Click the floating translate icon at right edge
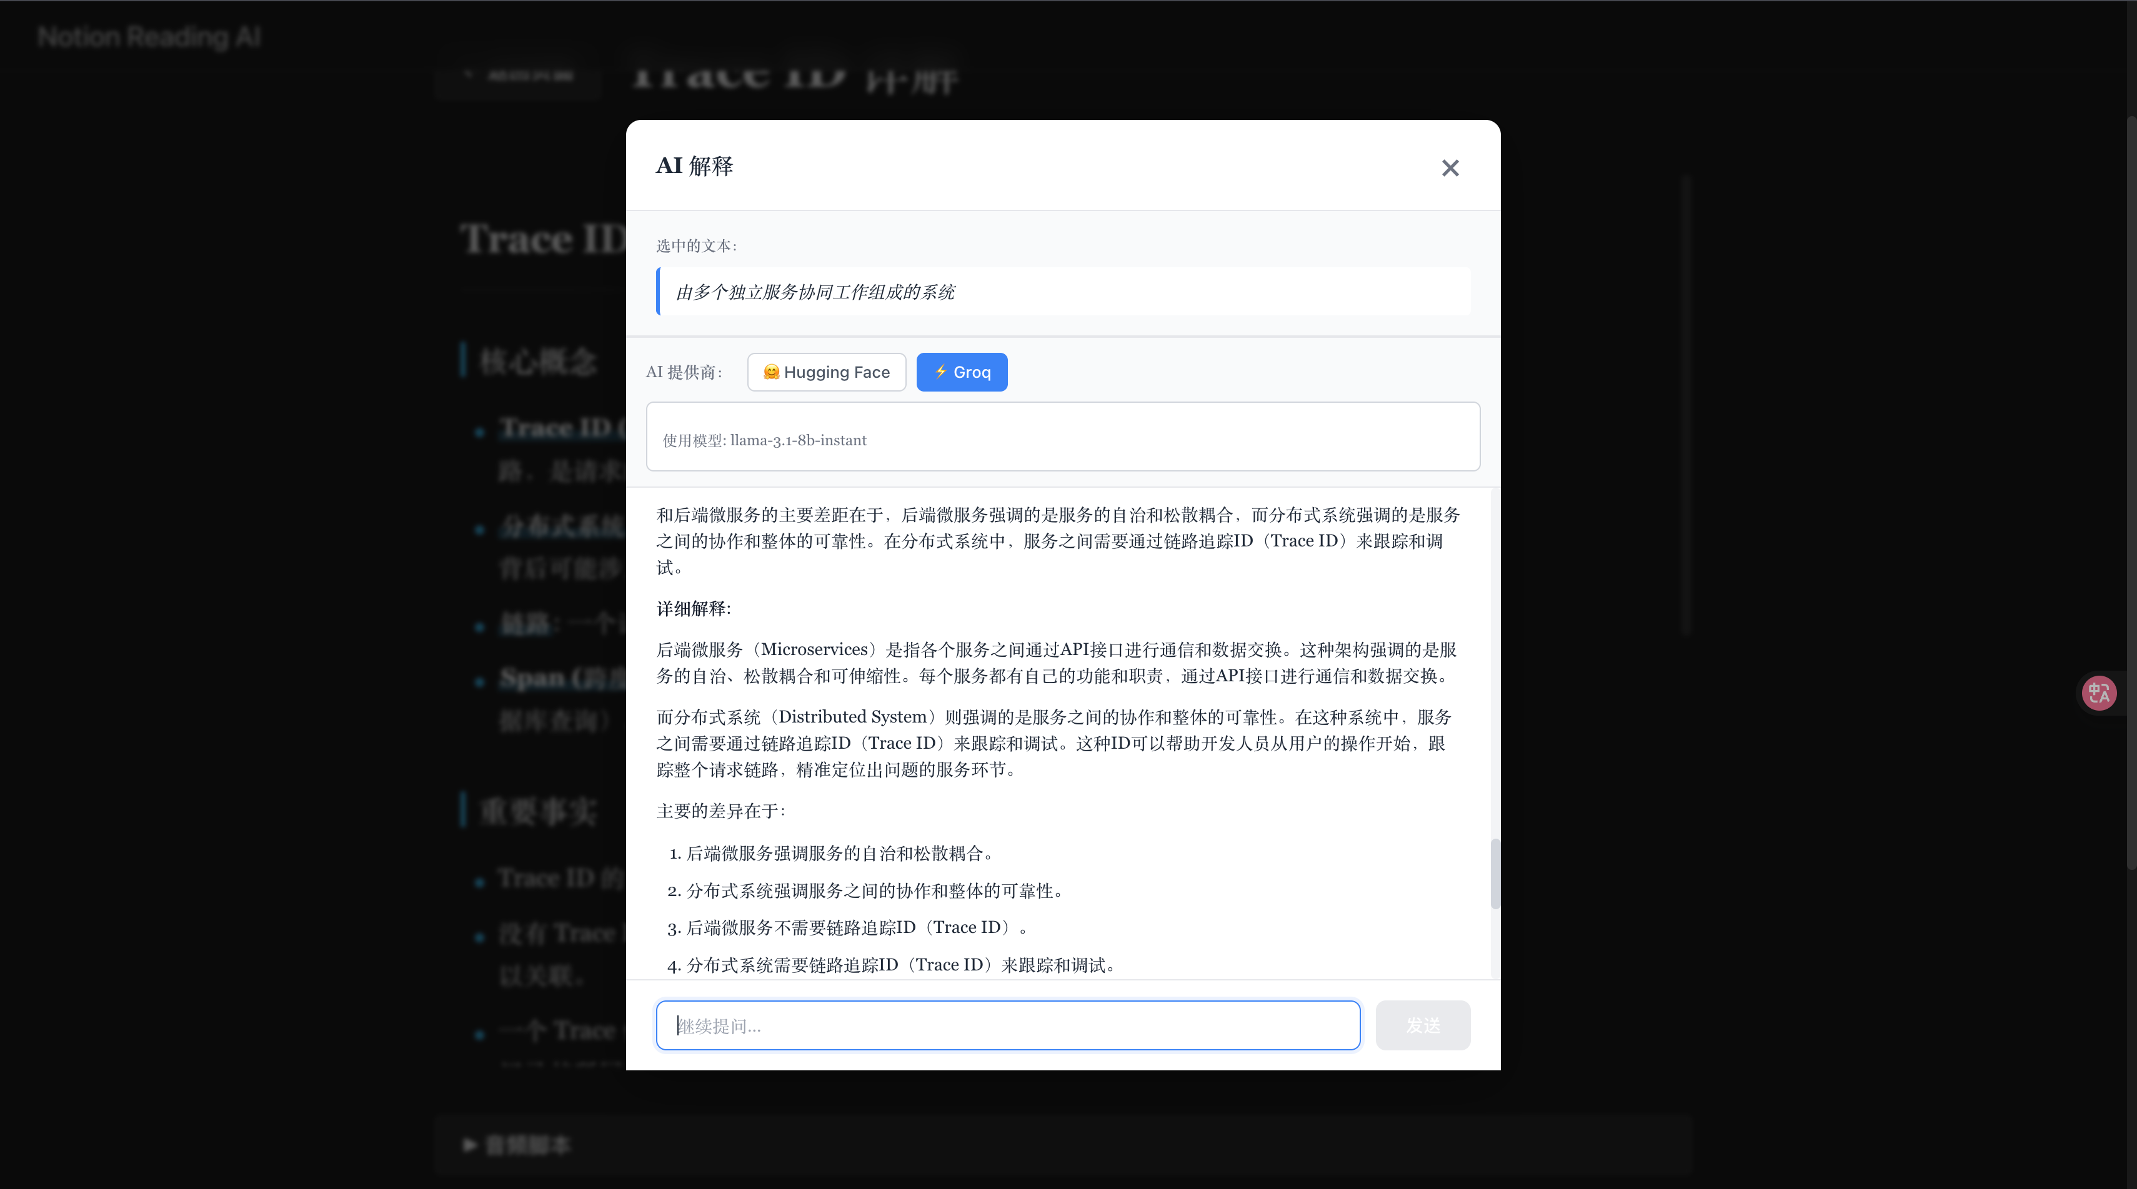The height and width of the screenshot is (1189, 2137). pos(2099,693)
